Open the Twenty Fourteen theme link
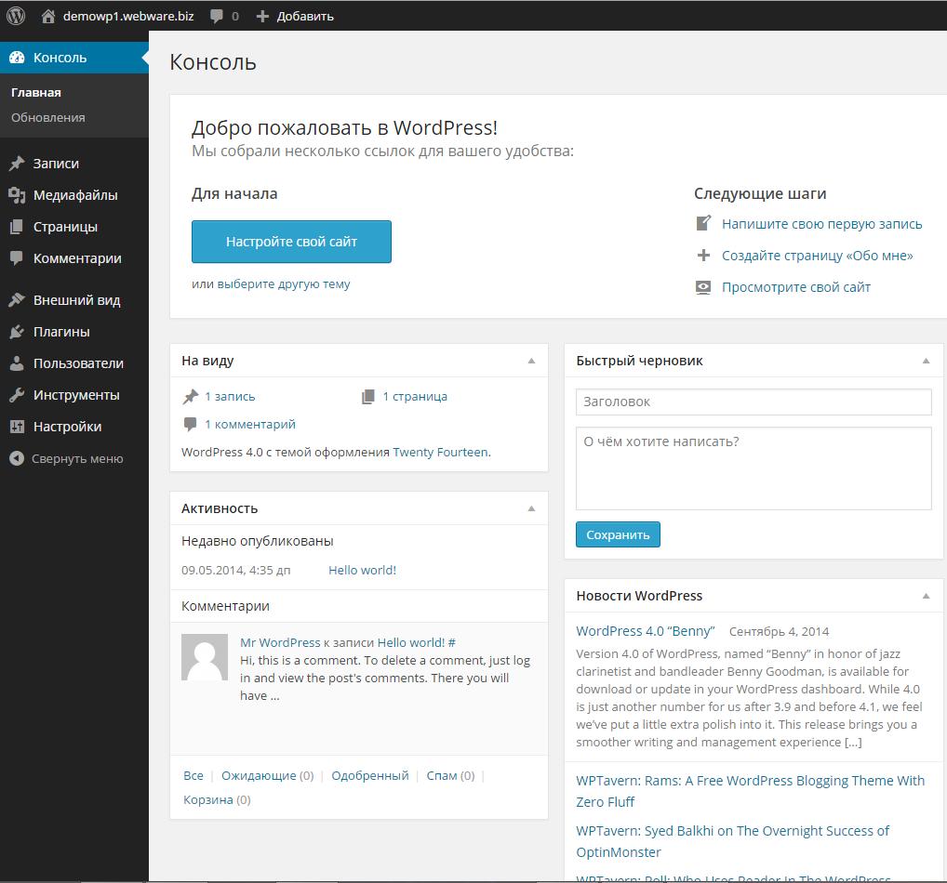Screen dimensions: 947x883 pyautogui.click(x=441, y=452)
